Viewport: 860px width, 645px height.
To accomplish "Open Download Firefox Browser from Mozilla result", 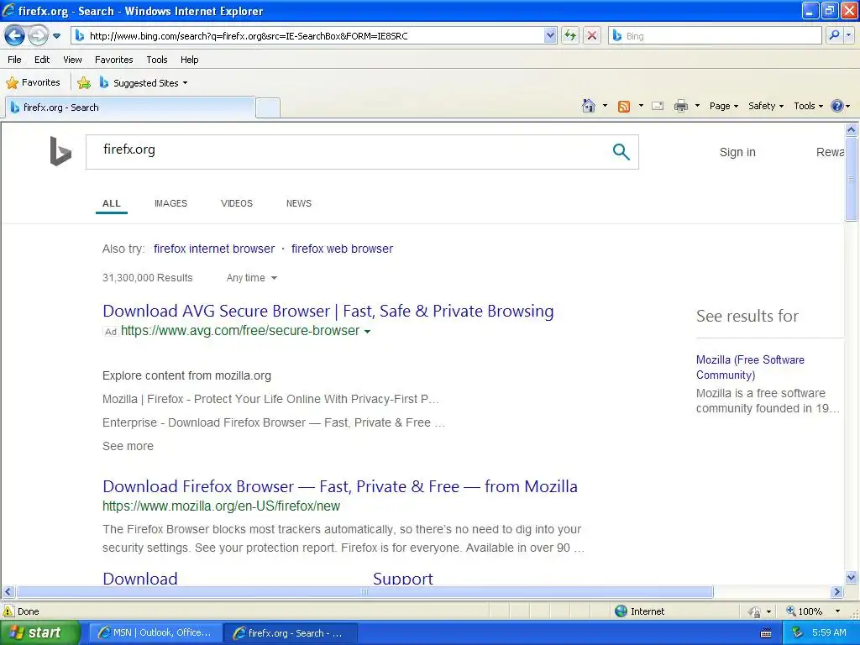I will [x=340, y=486].
